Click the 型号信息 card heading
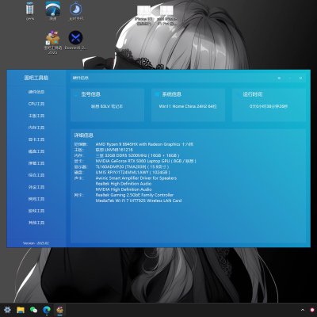This screenshot has height=317, width=317. 90,94
